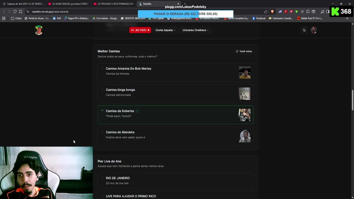354x199 pixels.
Task: Click the PAGAR O SERASA progress bar
Action: click(x=186, y=14)
